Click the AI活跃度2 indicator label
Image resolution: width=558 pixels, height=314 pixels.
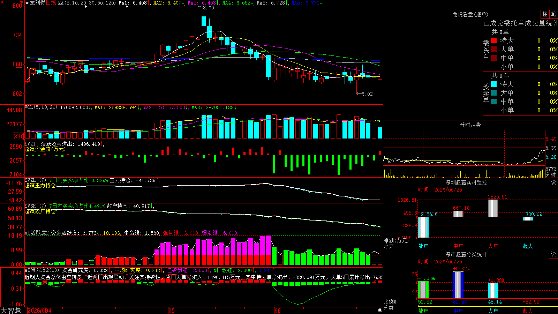pos(37,233)
